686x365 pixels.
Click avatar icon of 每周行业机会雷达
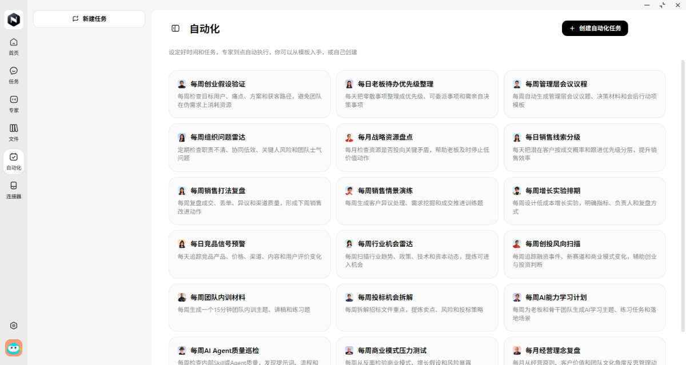(x=349, y=244)
